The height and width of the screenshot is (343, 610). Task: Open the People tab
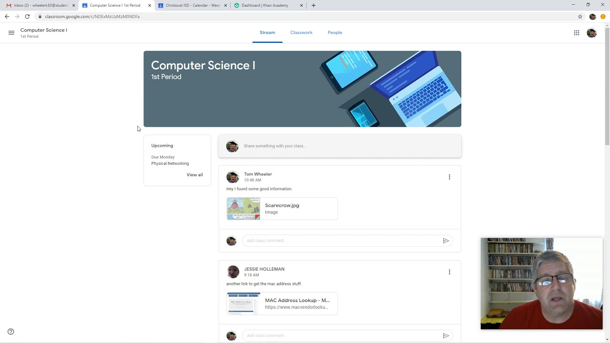tap(335, 33)
